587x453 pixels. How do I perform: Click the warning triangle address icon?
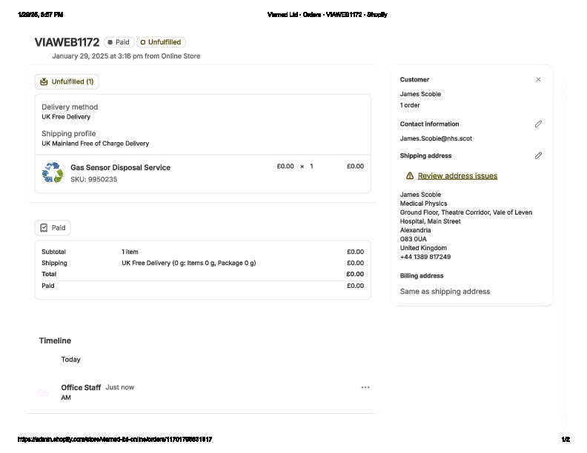pos(410,176)
